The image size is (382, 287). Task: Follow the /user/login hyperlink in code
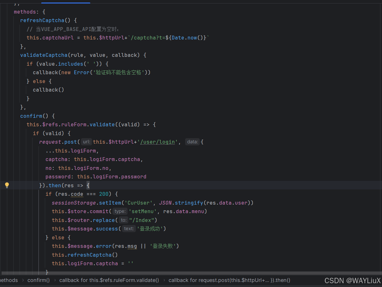coord(158,142)
